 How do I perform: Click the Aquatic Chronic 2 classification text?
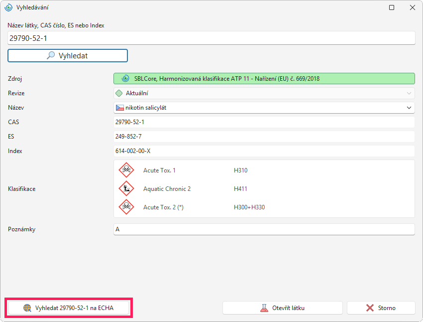point(167,189)
